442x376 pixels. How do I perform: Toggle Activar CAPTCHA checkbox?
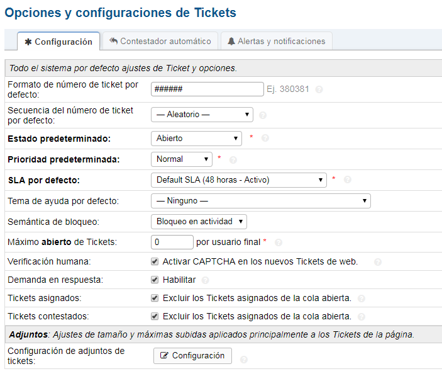coord(155,261)
